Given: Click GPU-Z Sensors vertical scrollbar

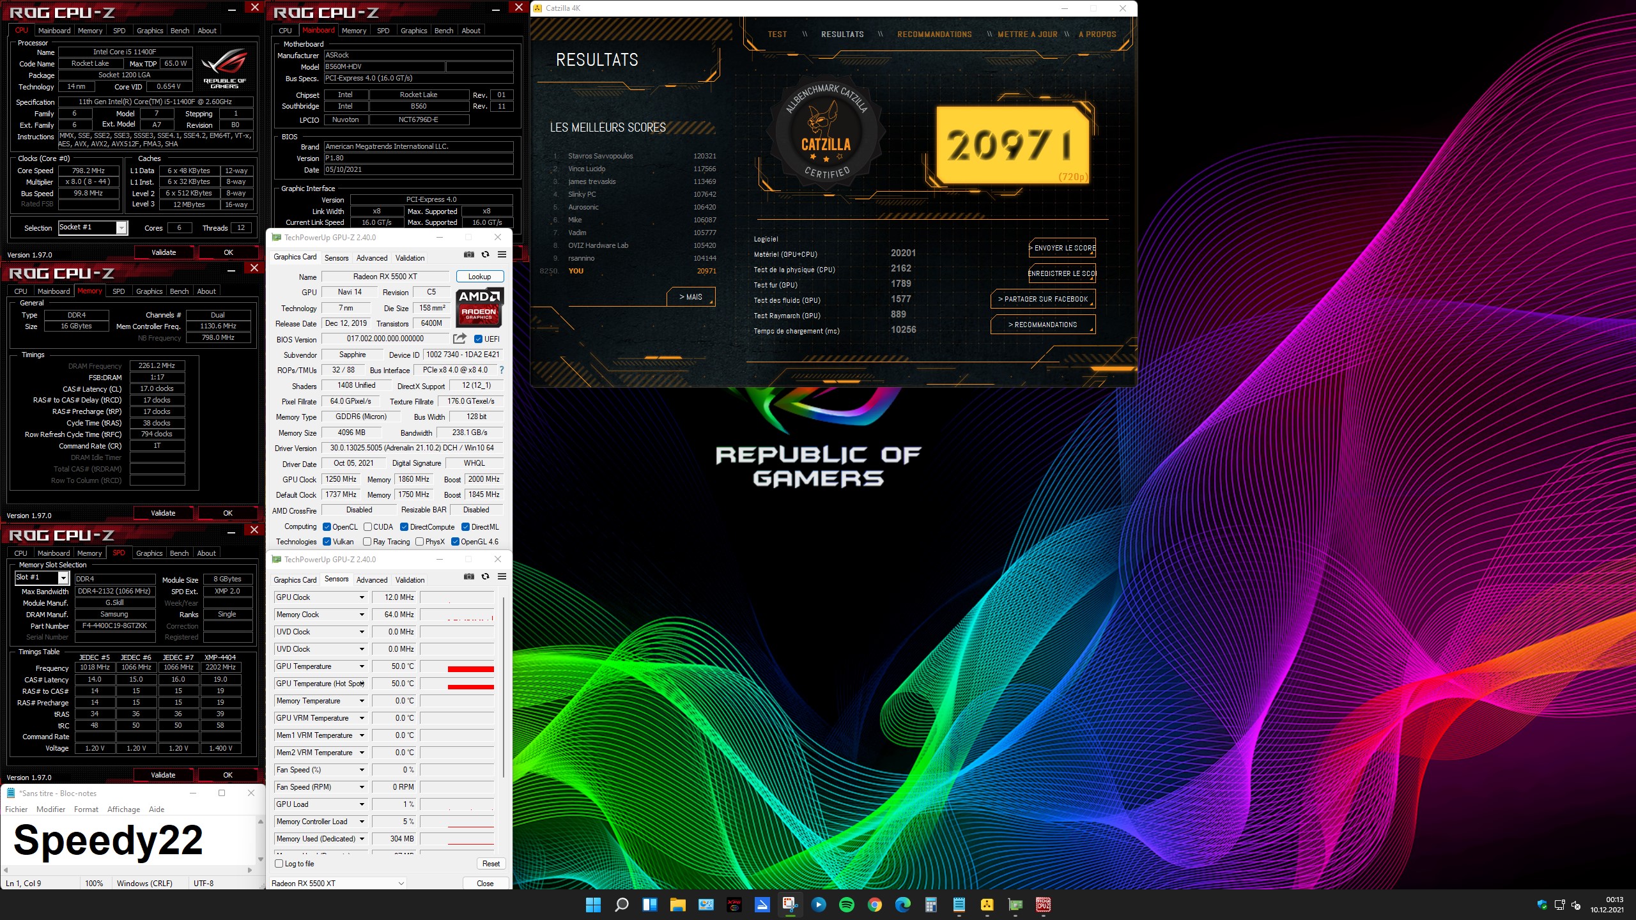Looking at the screenshot, I should 504,687.
